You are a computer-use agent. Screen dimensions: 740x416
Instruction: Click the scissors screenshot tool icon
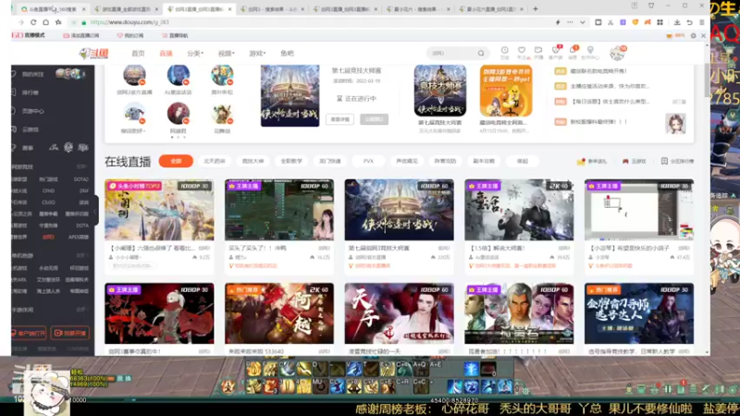tap(610, 22)
